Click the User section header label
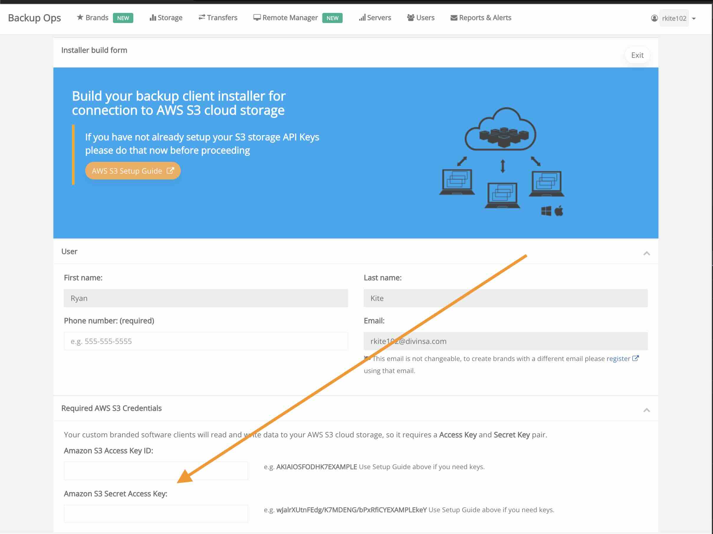The image size is (713, 534). point(69,252)
